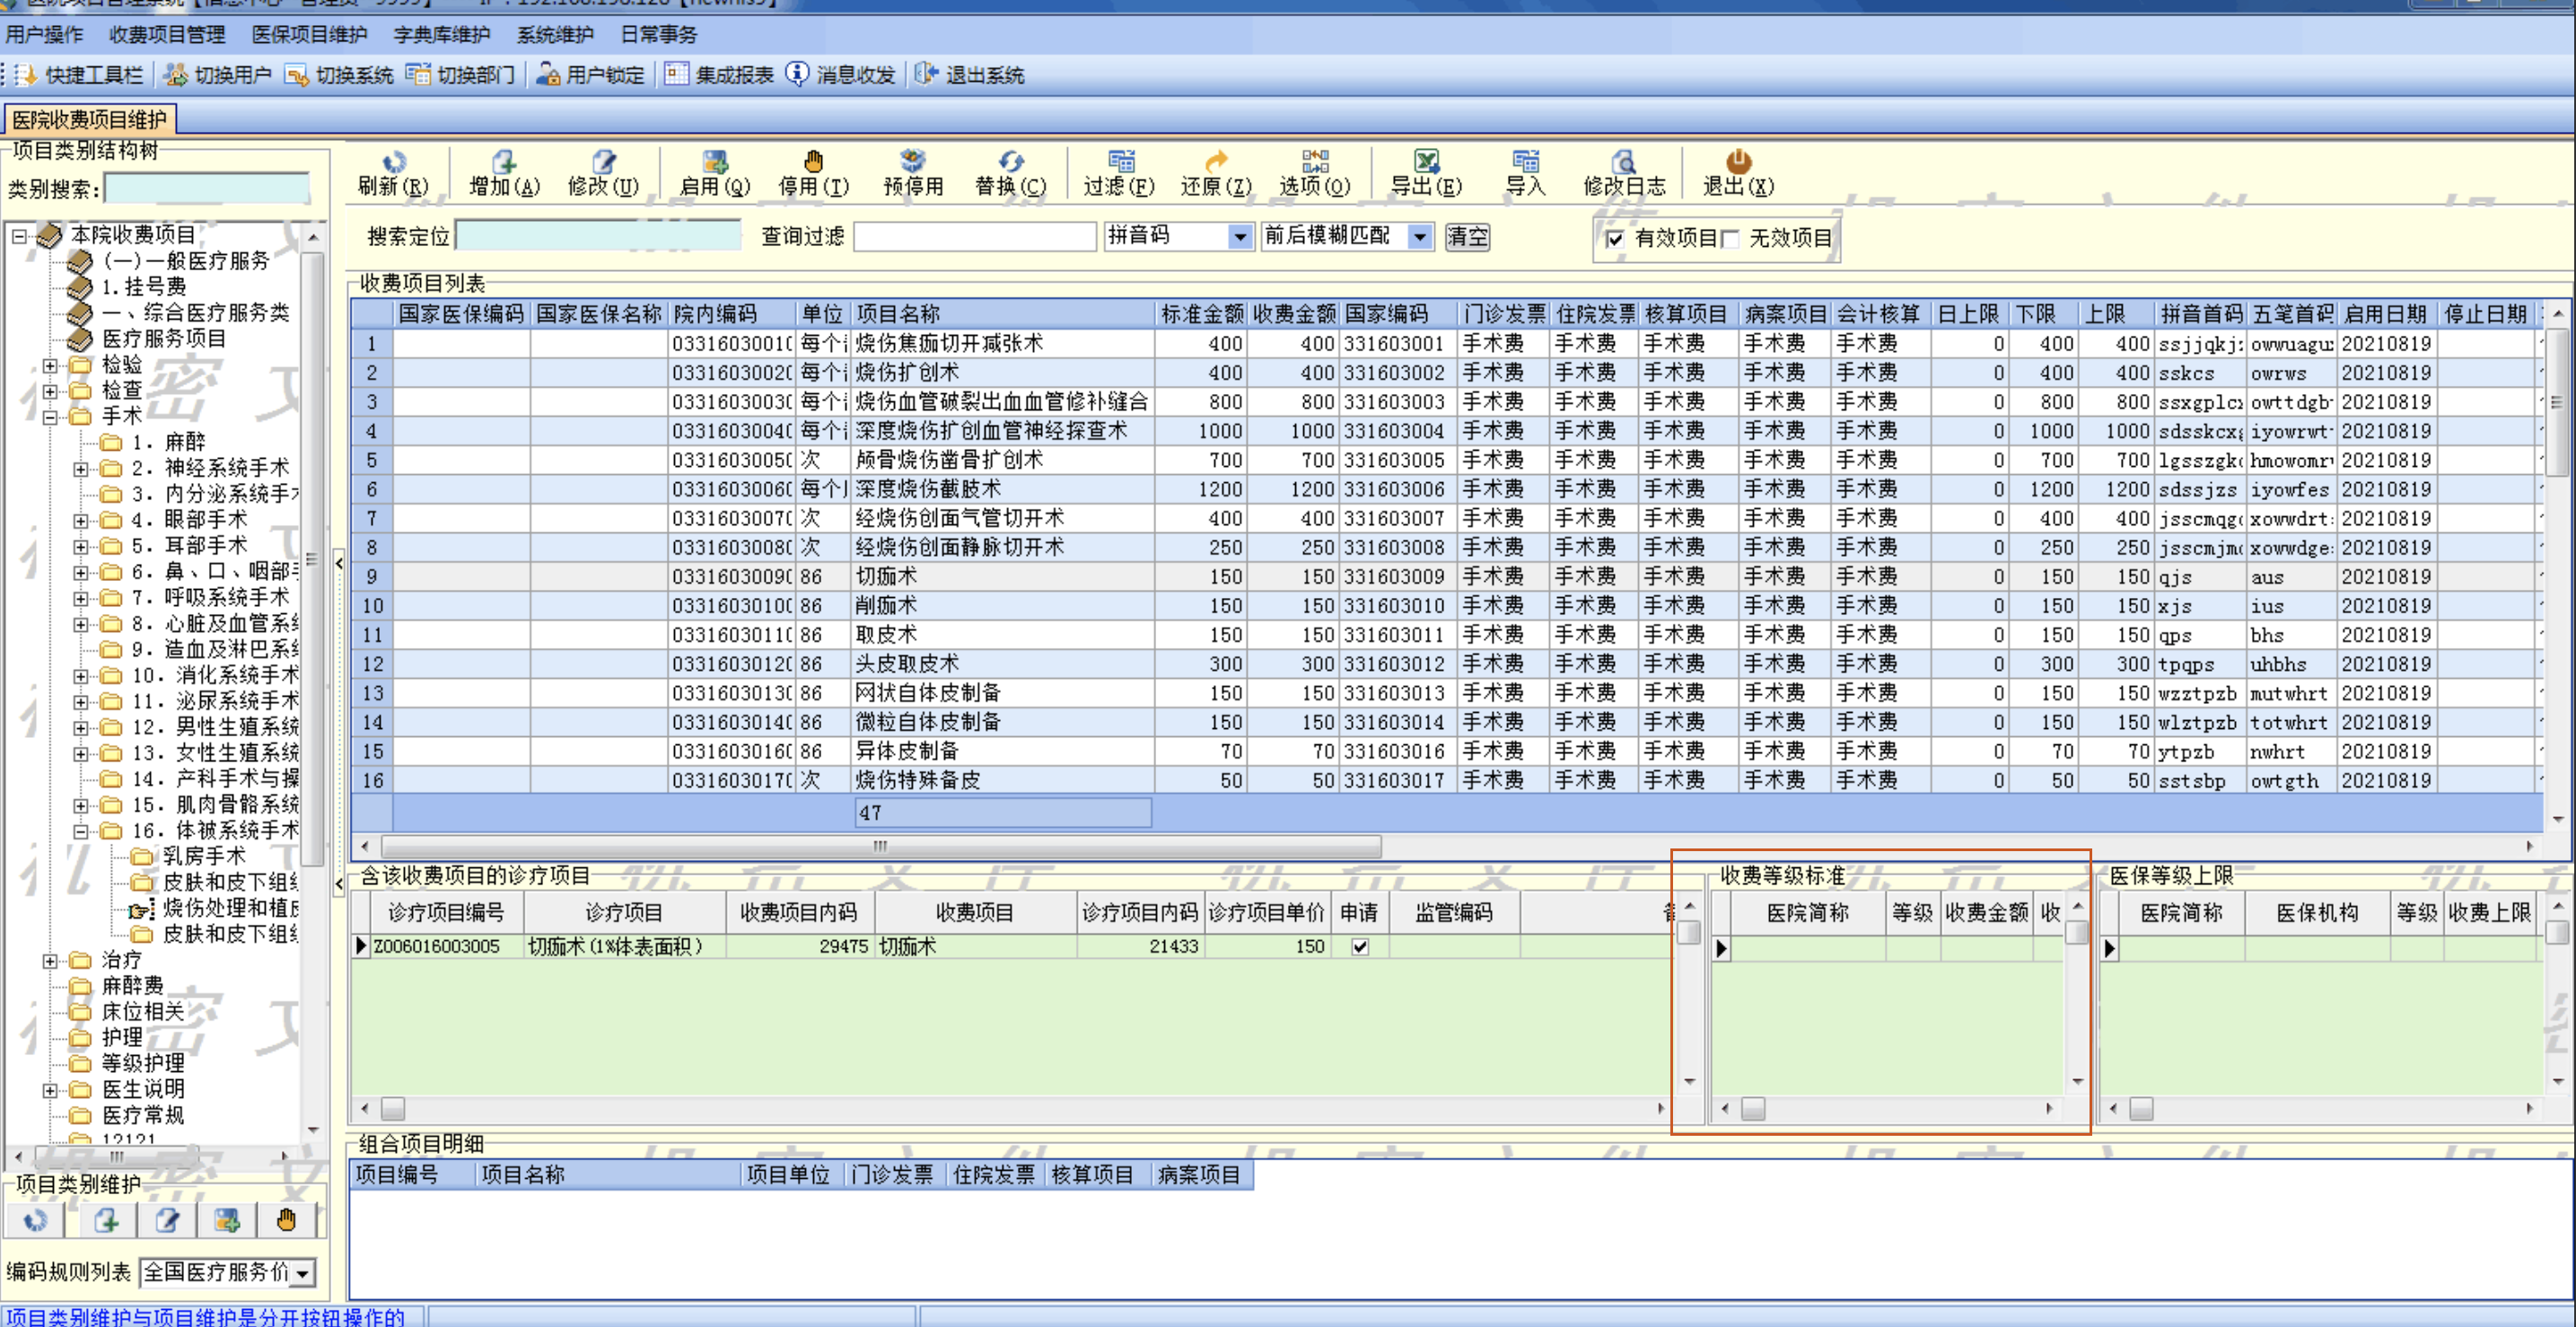
Task: Click the 刷新(R) refresh toolbar icon
Action: tap(394, 161)
